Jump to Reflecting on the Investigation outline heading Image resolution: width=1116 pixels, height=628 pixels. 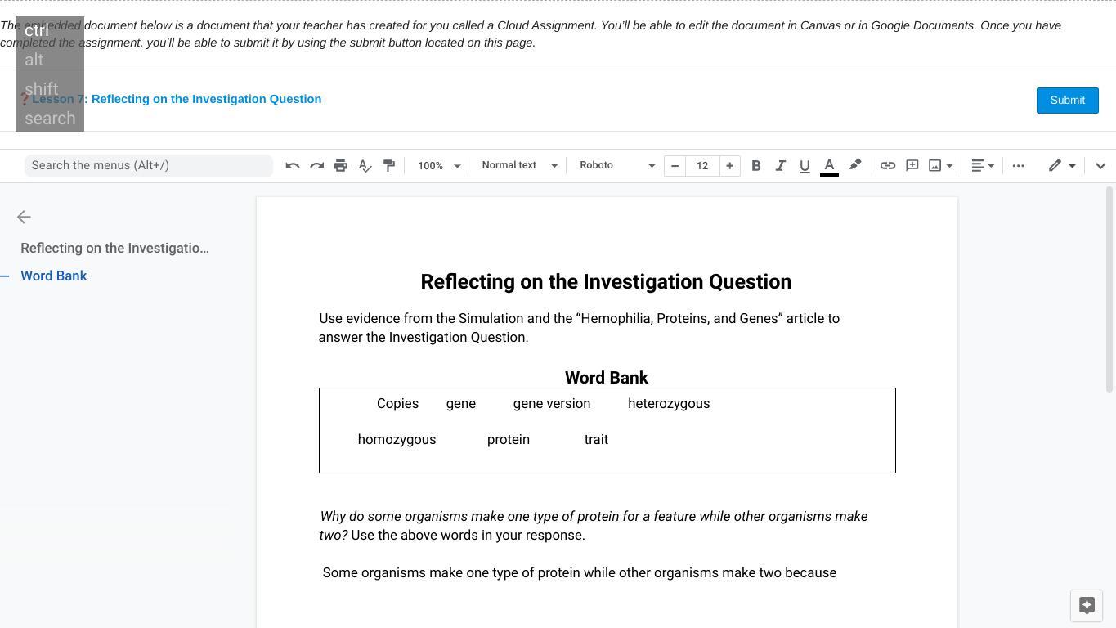[114, 248]
